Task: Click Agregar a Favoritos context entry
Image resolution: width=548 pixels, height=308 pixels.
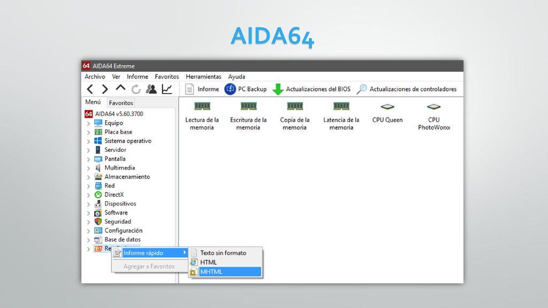Action: [149, 266]
